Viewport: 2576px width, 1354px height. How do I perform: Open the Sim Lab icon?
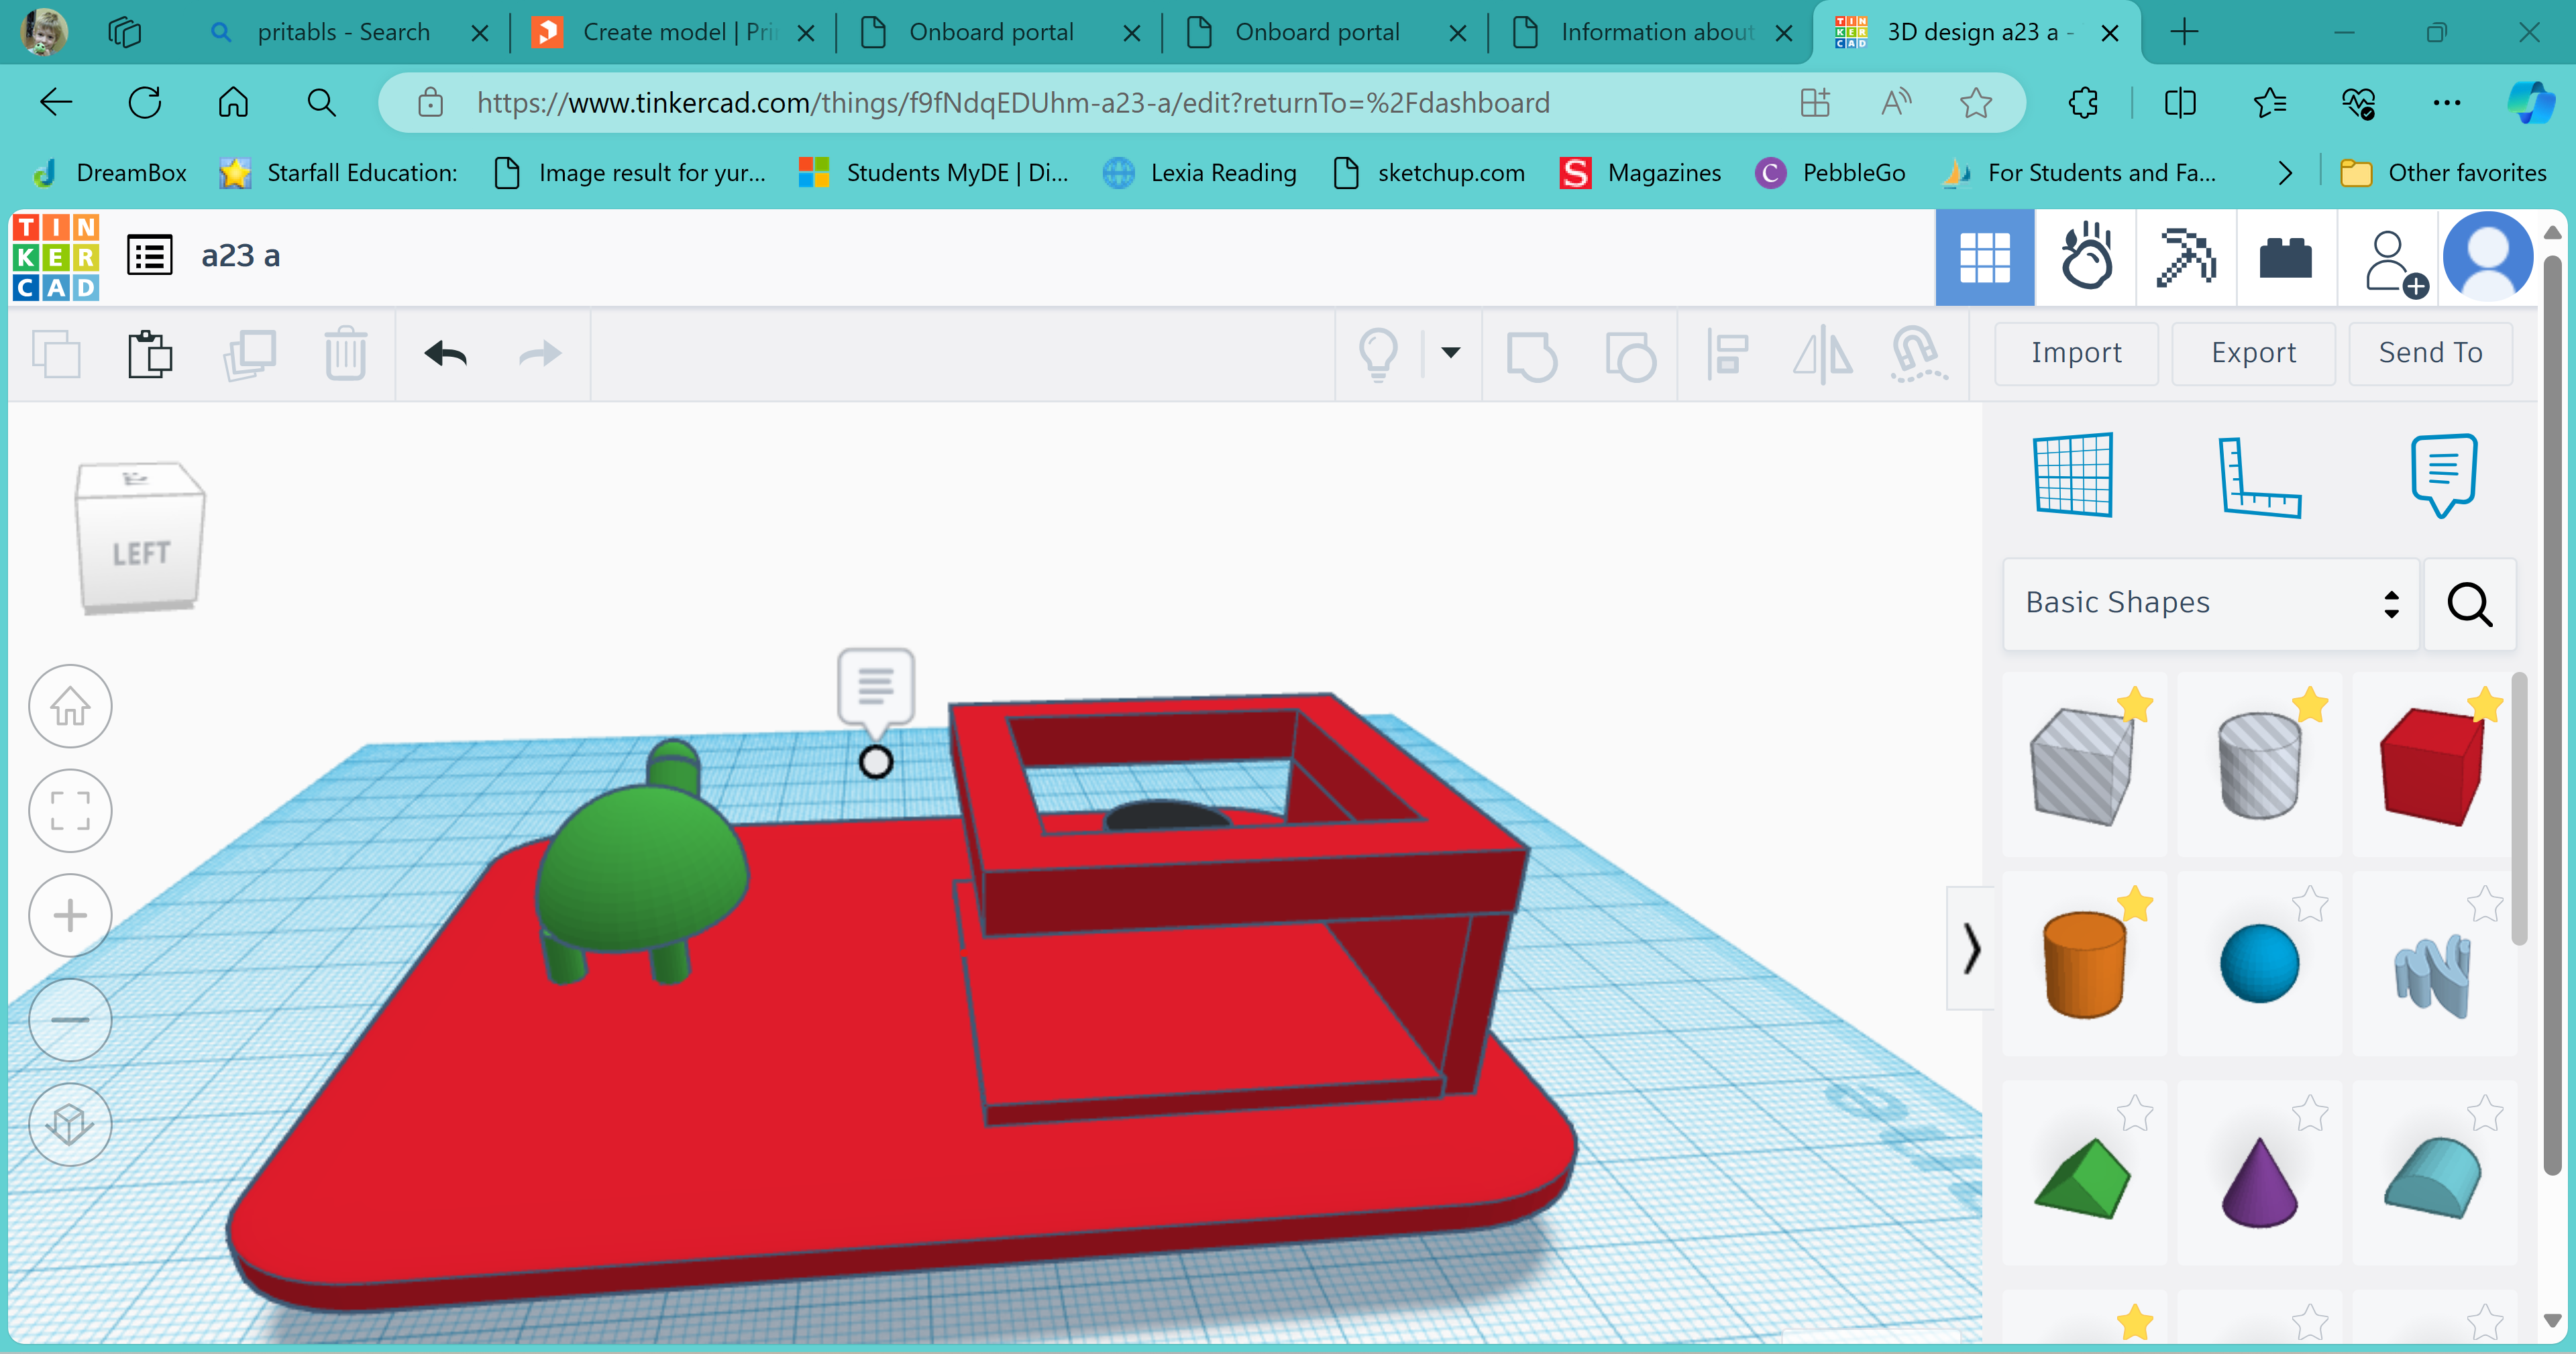(x=2086, y=258)
